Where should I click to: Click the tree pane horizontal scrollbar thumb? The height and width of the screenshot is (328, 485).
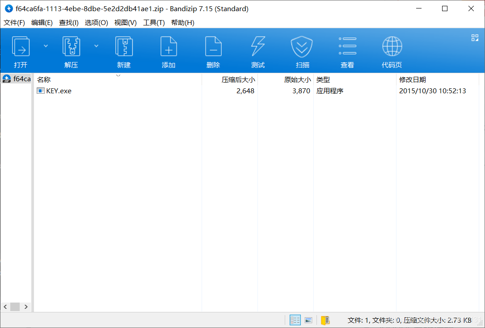tap(15, 307)
